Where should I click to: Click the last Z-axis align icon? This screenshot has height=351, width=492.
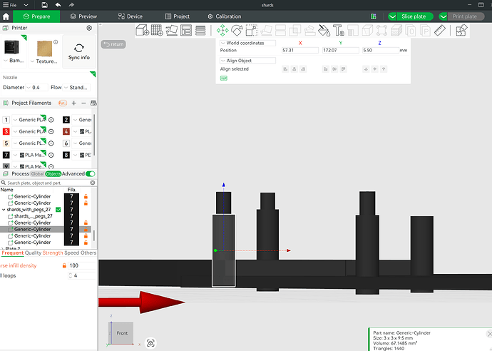point(384,69)
